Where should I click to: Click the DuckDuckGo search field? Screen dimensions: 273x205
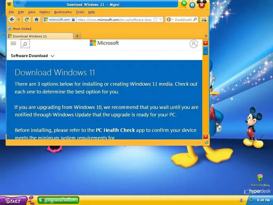[183, 19]
